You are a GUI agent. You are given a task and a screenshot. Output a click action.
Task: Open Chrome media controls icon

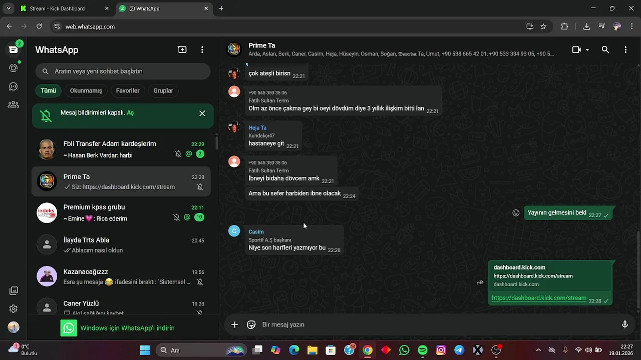click(602, 26)
